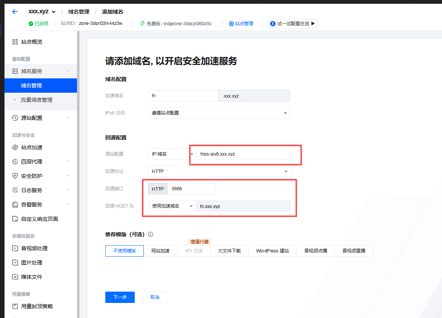Open the 回源协议 HTTP dropdown

pyautogui.click(x=219, y=171)
